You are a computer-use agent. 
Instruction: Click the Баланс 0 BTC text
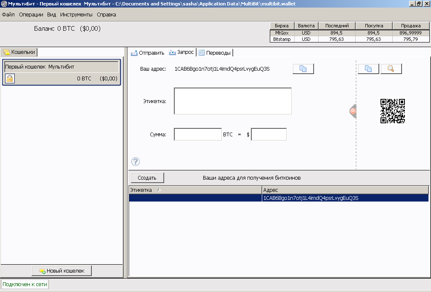pos(54,29)
